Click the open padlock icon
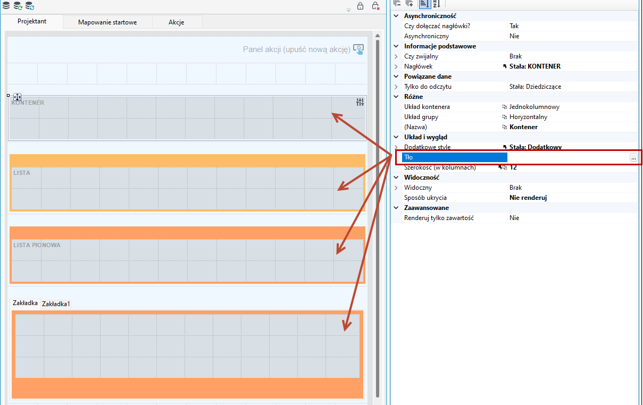 coord(360,6)
